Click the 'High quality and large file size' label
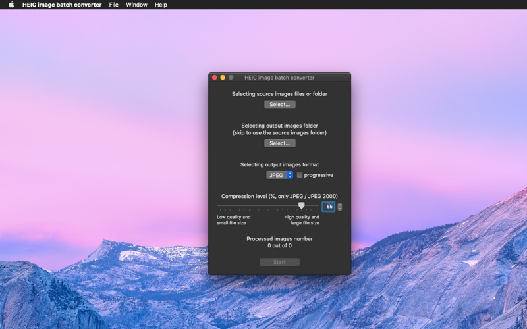The height and width of the screenshot is (329, 527). coord(302,220)
